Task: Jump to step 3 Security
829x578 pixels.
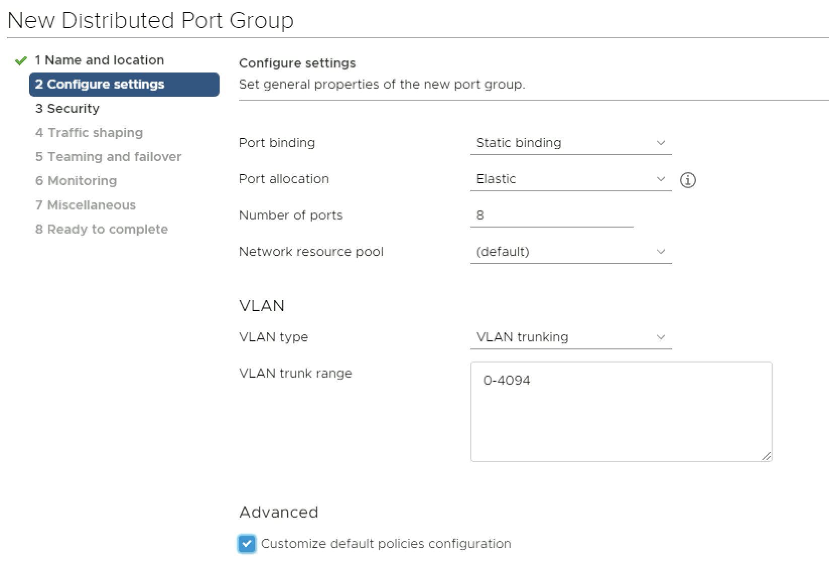Action: tap(67, 109)
